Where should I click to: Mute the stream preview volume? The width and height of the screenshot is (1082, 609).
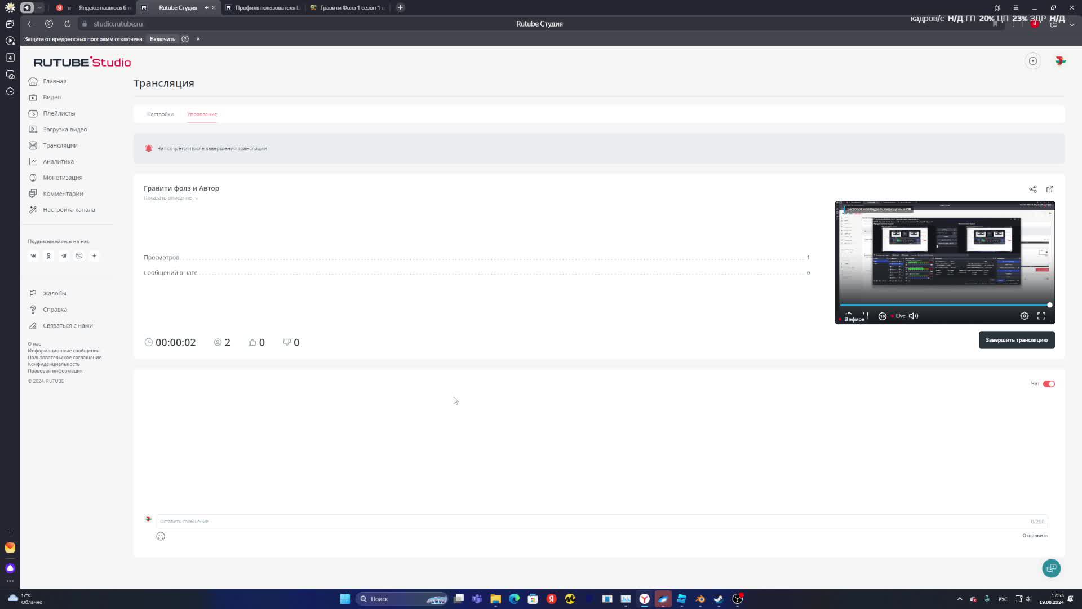tap(914, 316)
